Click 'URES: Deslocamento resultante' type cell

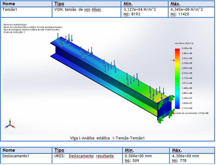84,156
